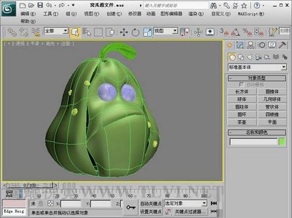Toggle the Angle Snap button
Image resolution: width=292 pixels, height=218 pixels.
point(236,32)
